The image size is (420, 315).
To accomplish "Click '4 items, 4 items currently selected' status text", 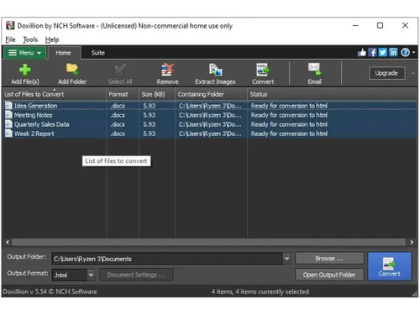I will click(260, 291).
